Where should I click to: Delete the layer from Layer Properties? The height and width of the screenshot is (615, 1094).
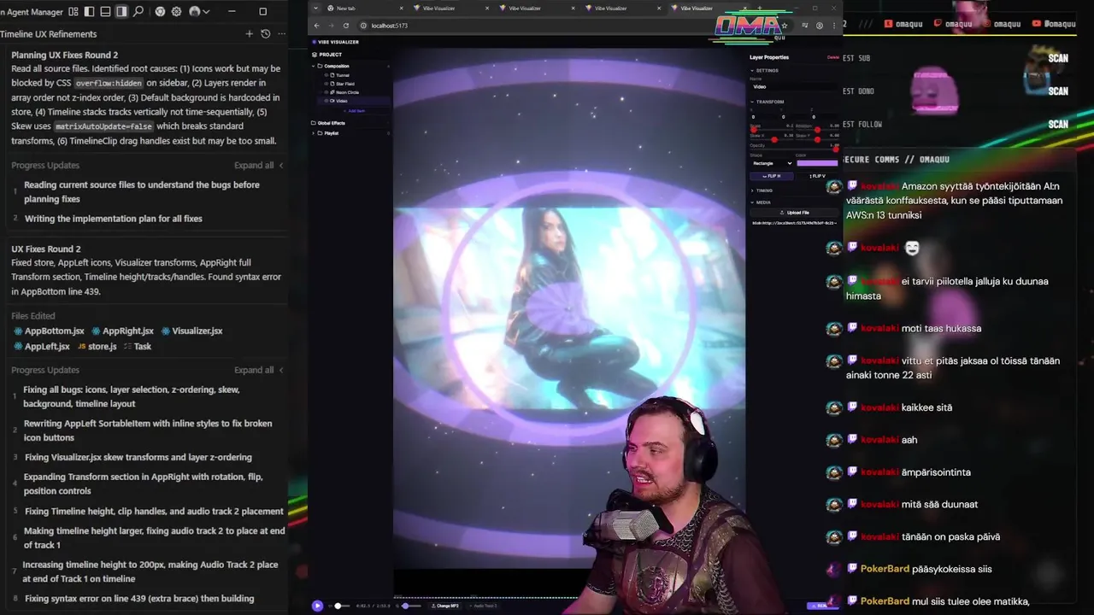pos(832,57)
